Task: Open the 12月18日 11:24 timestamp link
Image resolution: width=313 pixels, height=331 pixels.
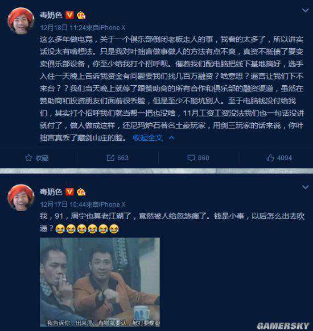Action: [63, 27]
